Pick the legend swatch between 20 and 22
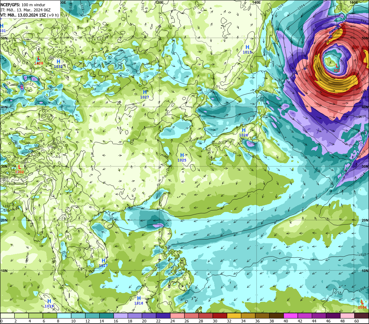This screenshot has height=324, width=369. click(149, 316)
